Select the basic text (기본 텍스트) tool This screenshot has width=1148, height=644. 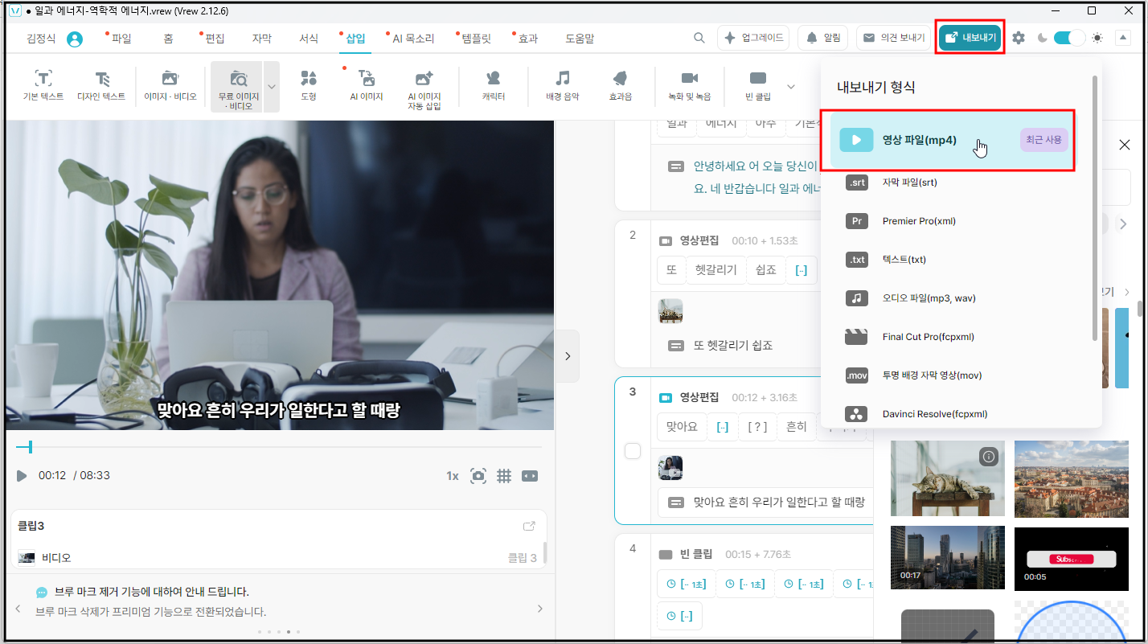43,85
